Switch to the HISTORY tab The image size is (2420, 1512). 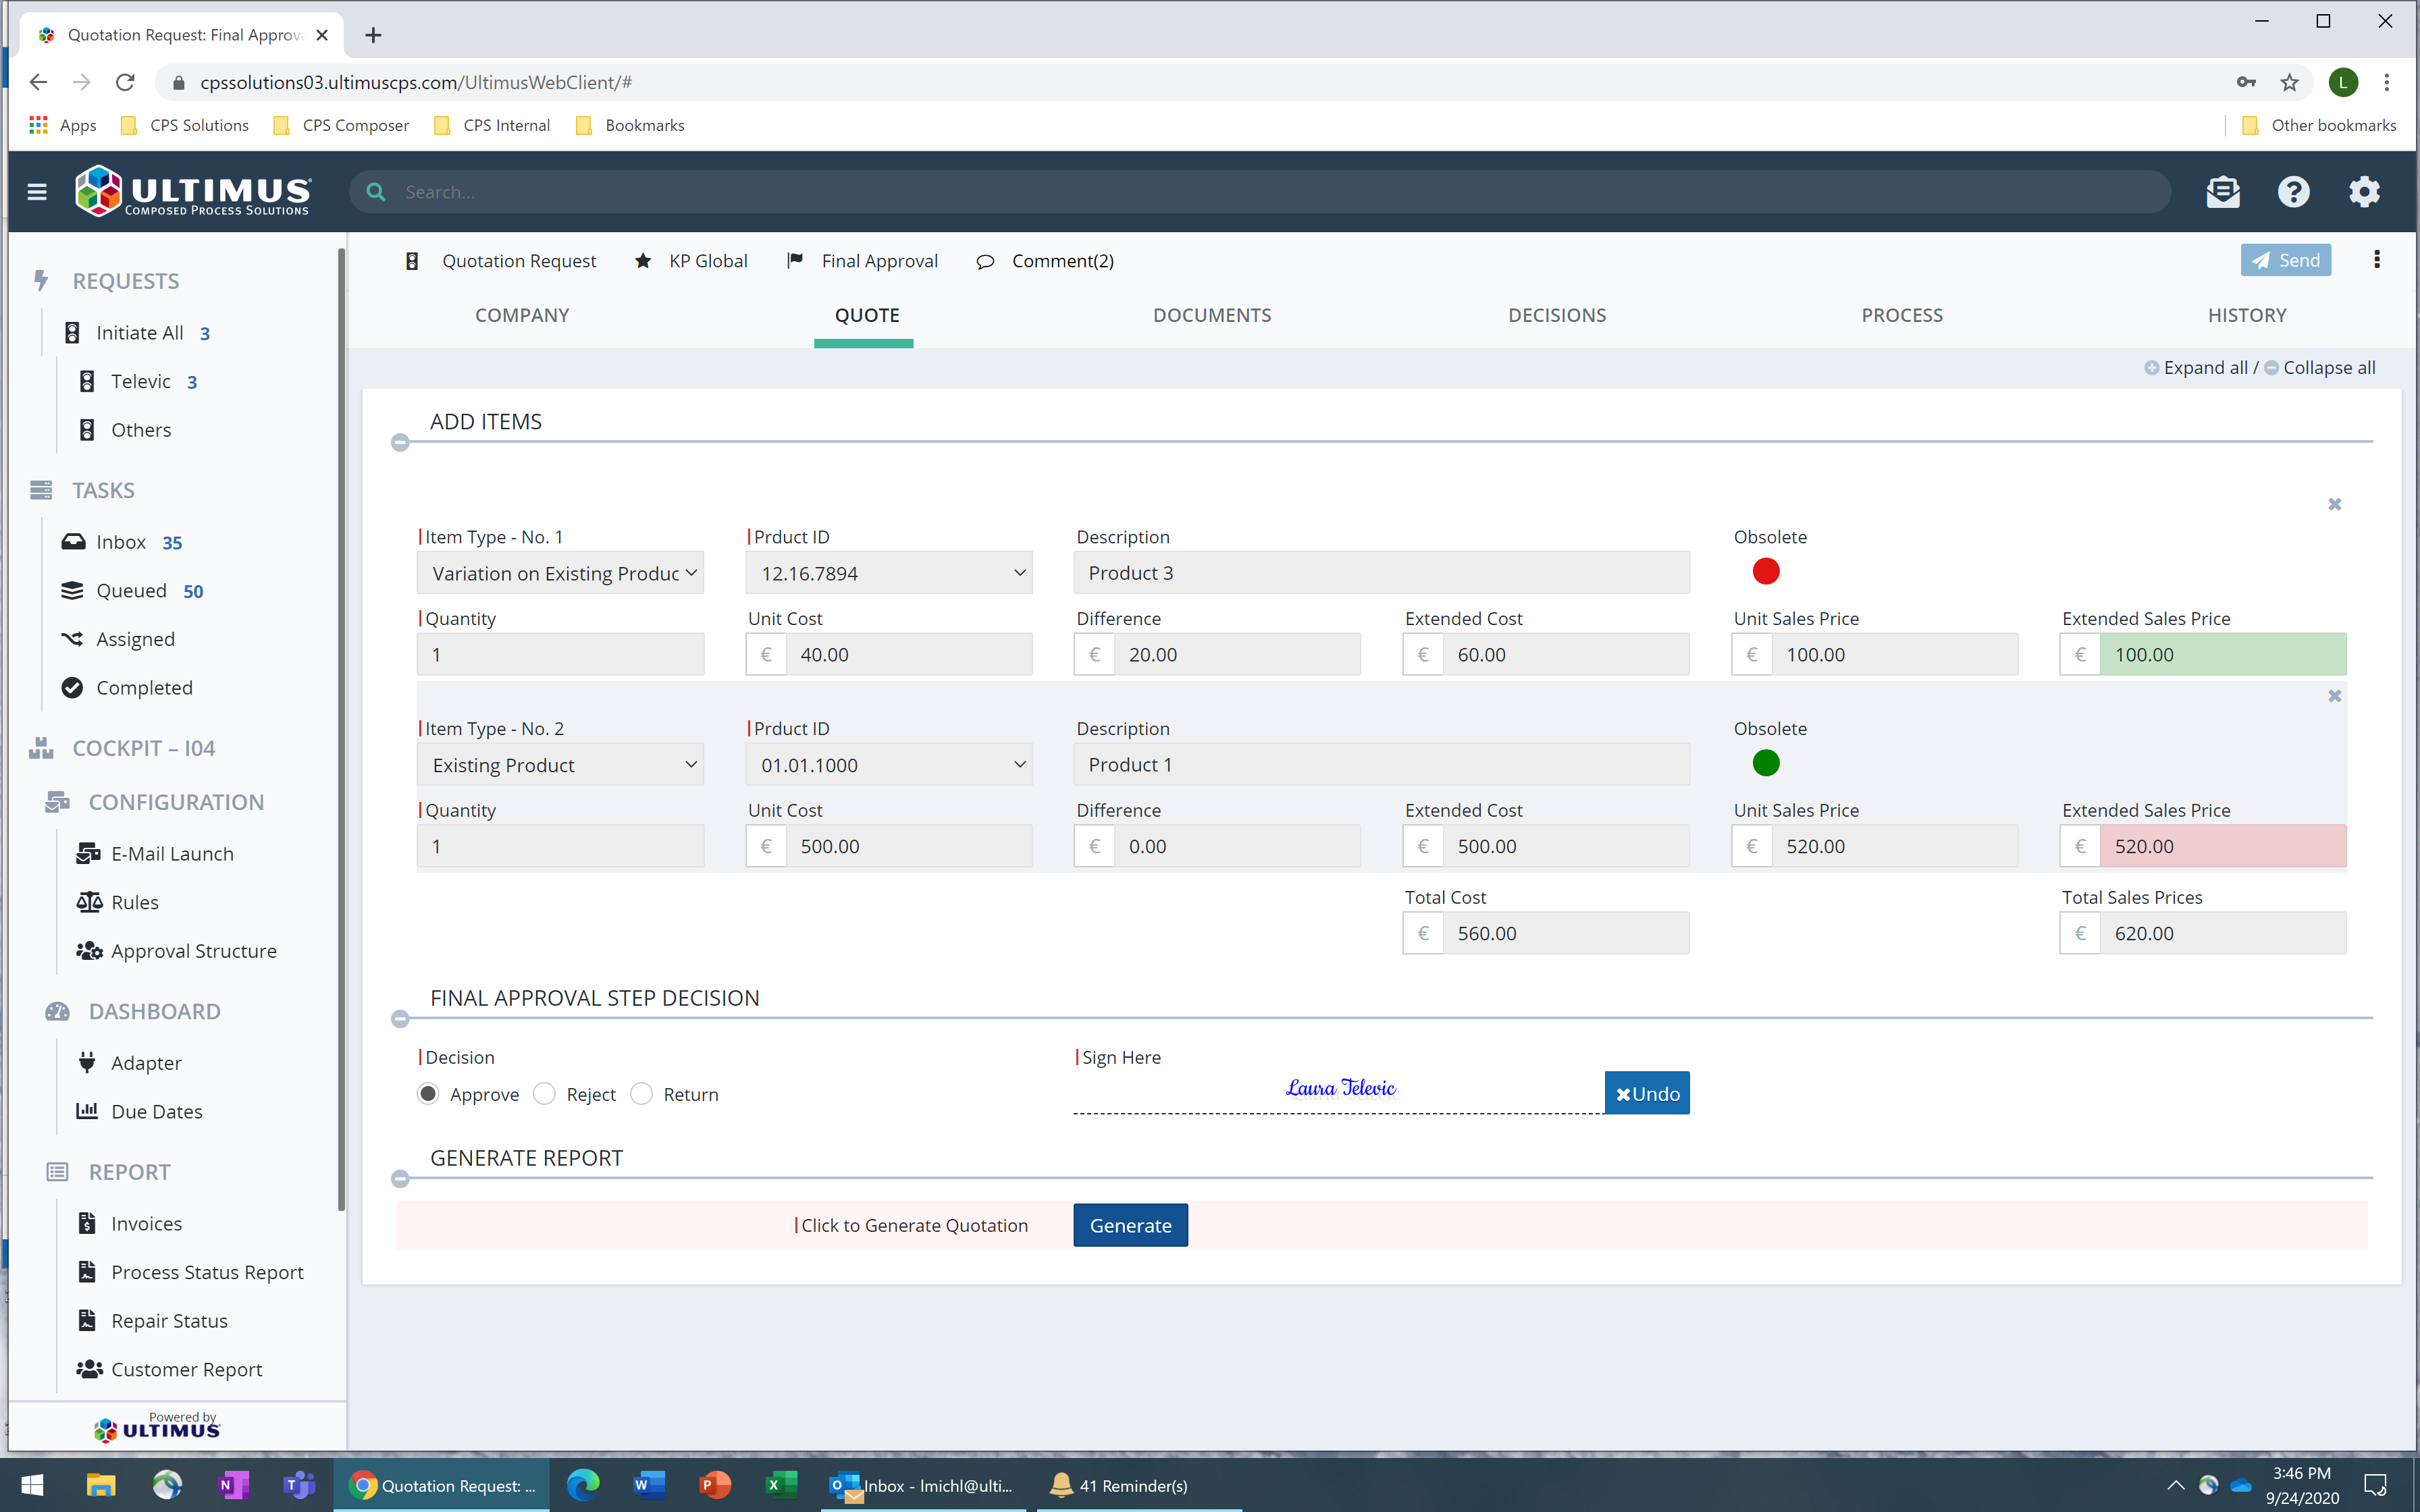(2246, 315)
